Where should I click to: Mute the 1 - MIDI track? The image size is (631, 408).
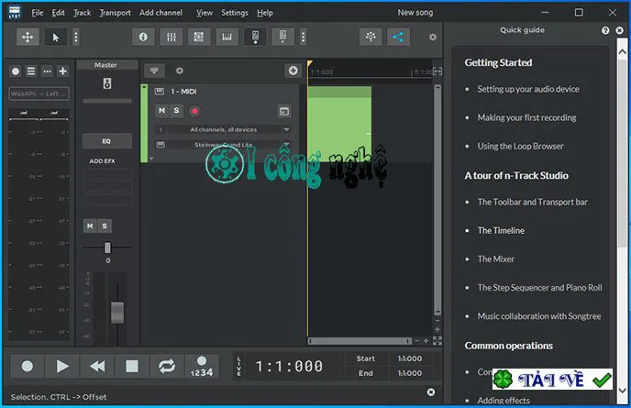161,111
